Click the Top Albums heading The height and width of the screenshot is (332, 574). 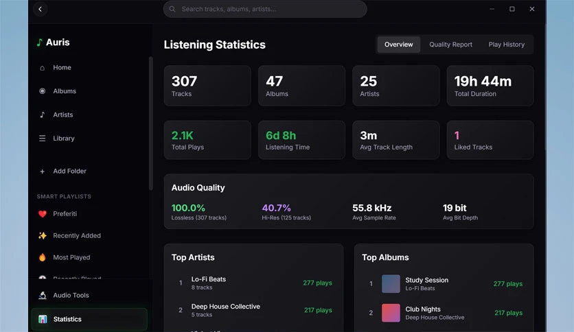click(x=385, y=257)
